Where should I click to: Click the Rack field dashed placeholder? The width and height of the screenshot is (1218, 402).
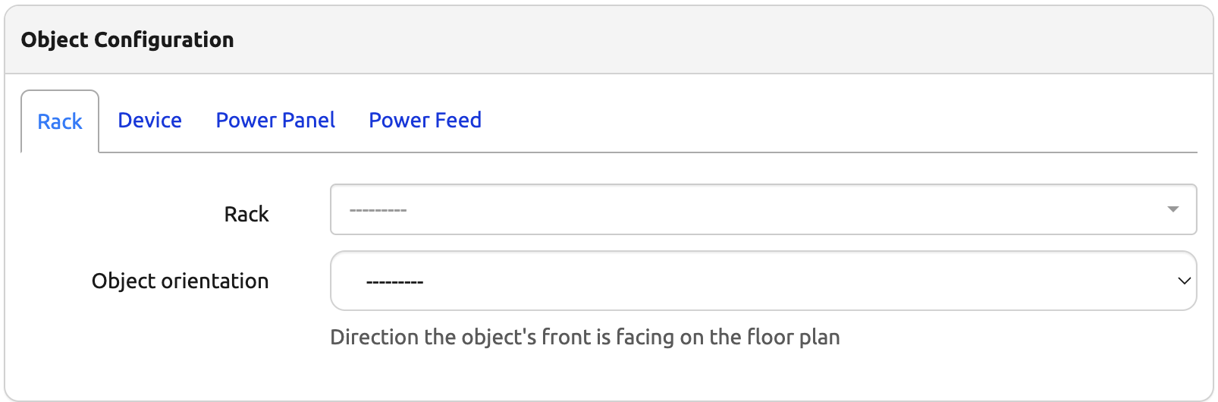[x=378, y=210]
